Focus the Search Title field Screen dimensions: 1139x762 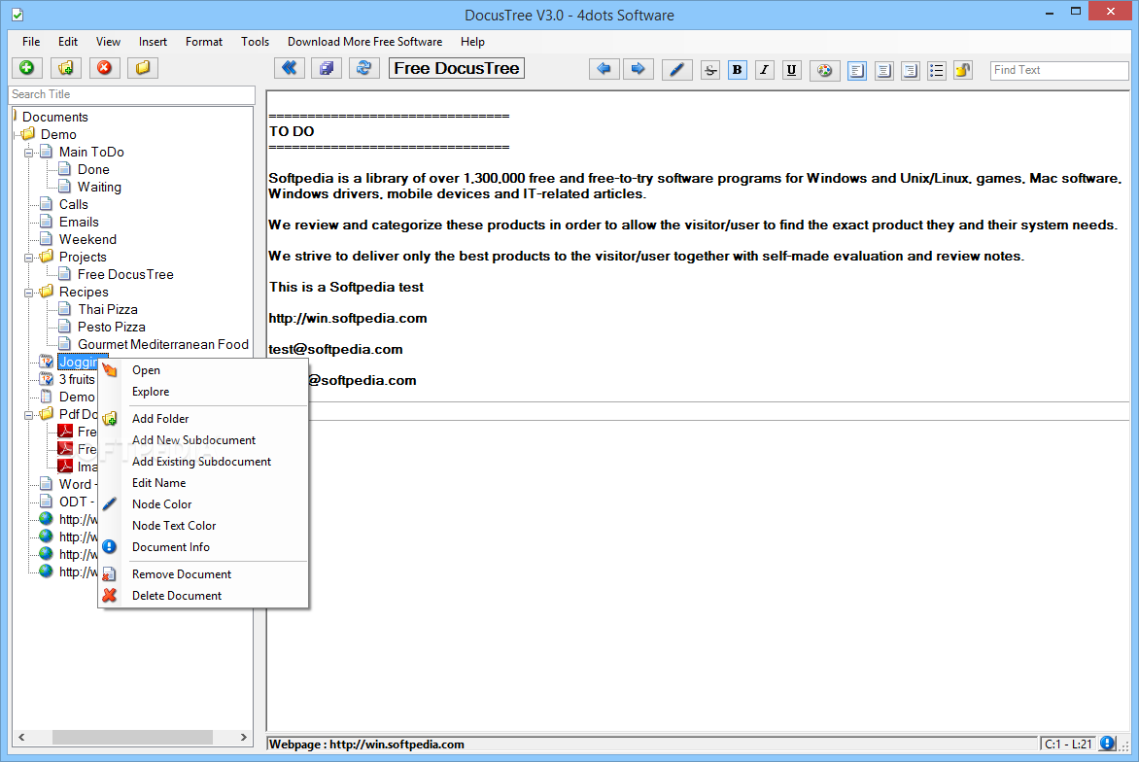click(x=131, y=94)
